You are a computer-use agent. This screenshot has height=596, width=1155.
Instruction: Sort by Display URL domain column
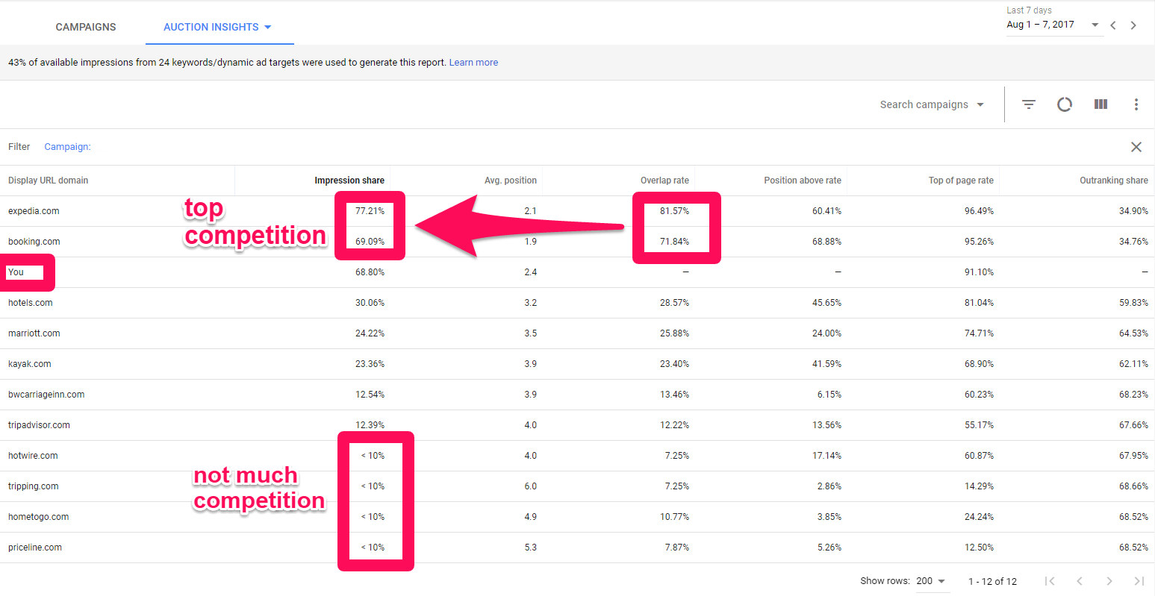(x=48, y=181)
